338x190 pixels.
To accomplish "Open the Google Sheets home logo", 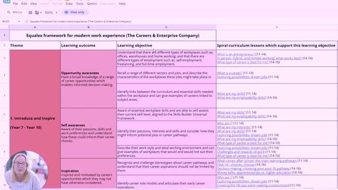I will point(6,1).
